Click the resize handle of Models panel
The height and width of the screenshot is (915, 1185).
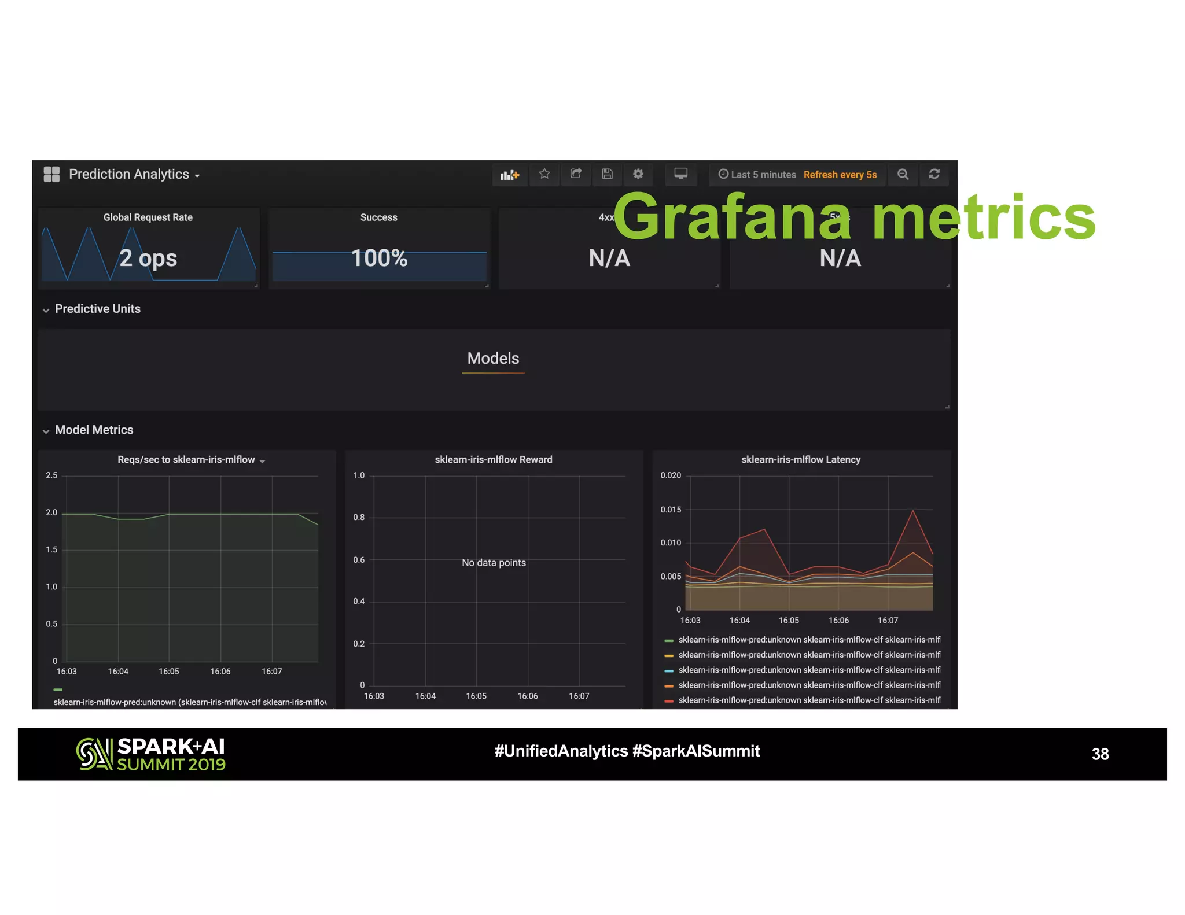click(x=947, y=407)
